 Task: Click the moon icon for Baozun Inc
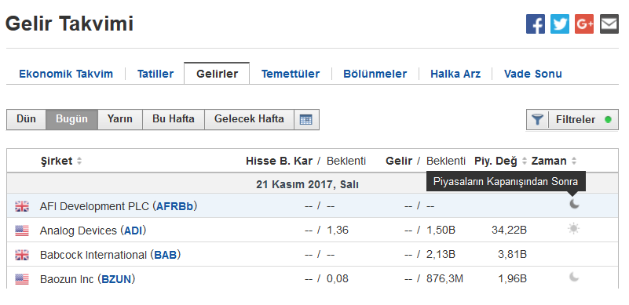(x=574, y=277)
